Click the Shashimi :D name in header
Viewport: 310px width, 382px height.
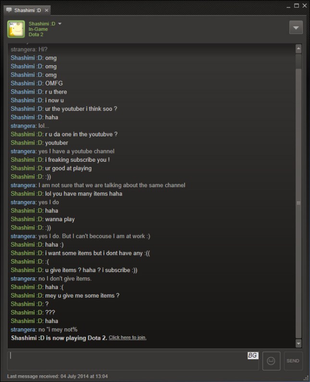click(42, 24)
